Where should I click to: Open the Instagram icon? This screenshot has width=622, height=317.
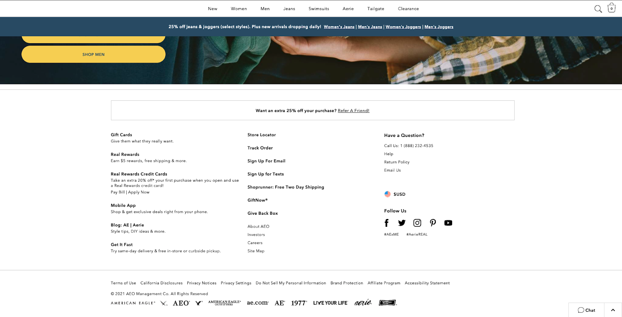417,223
